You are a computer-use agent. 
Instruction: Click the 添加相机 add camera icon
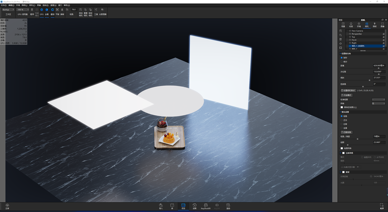click(x=81, y=10)
